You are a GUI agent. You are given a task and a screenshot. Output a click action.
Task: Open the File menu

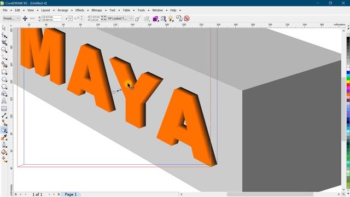[5, 10]
